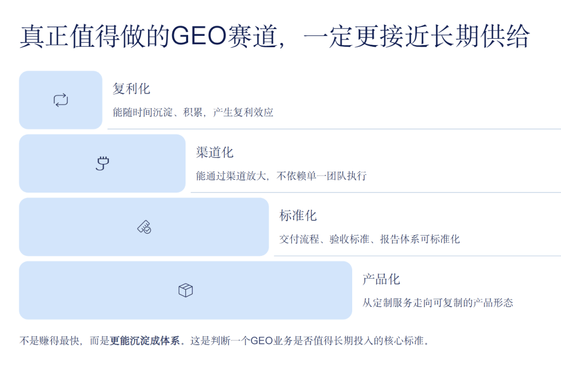561x370 pixels.
Task: Click the description 从定制服务走向可复制的产品形态
Action: 437,303
